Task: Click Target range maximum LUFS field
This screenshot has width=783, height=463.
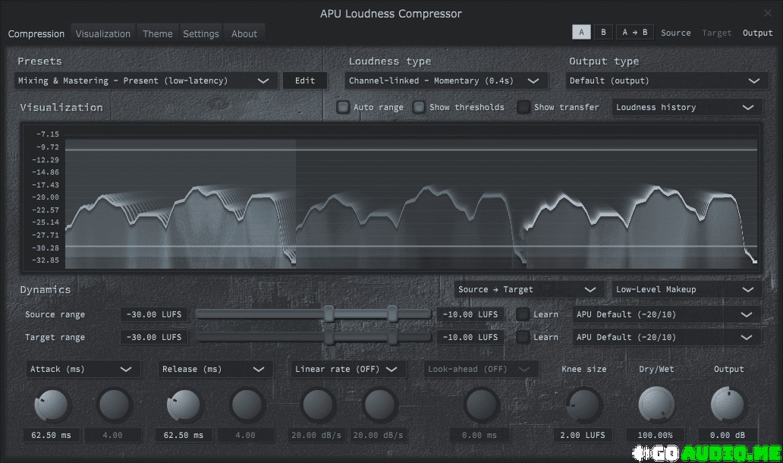Action: (x=470, y=337)
